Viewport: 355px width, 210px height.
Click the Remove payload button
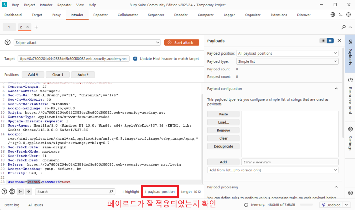click(223, 130)
